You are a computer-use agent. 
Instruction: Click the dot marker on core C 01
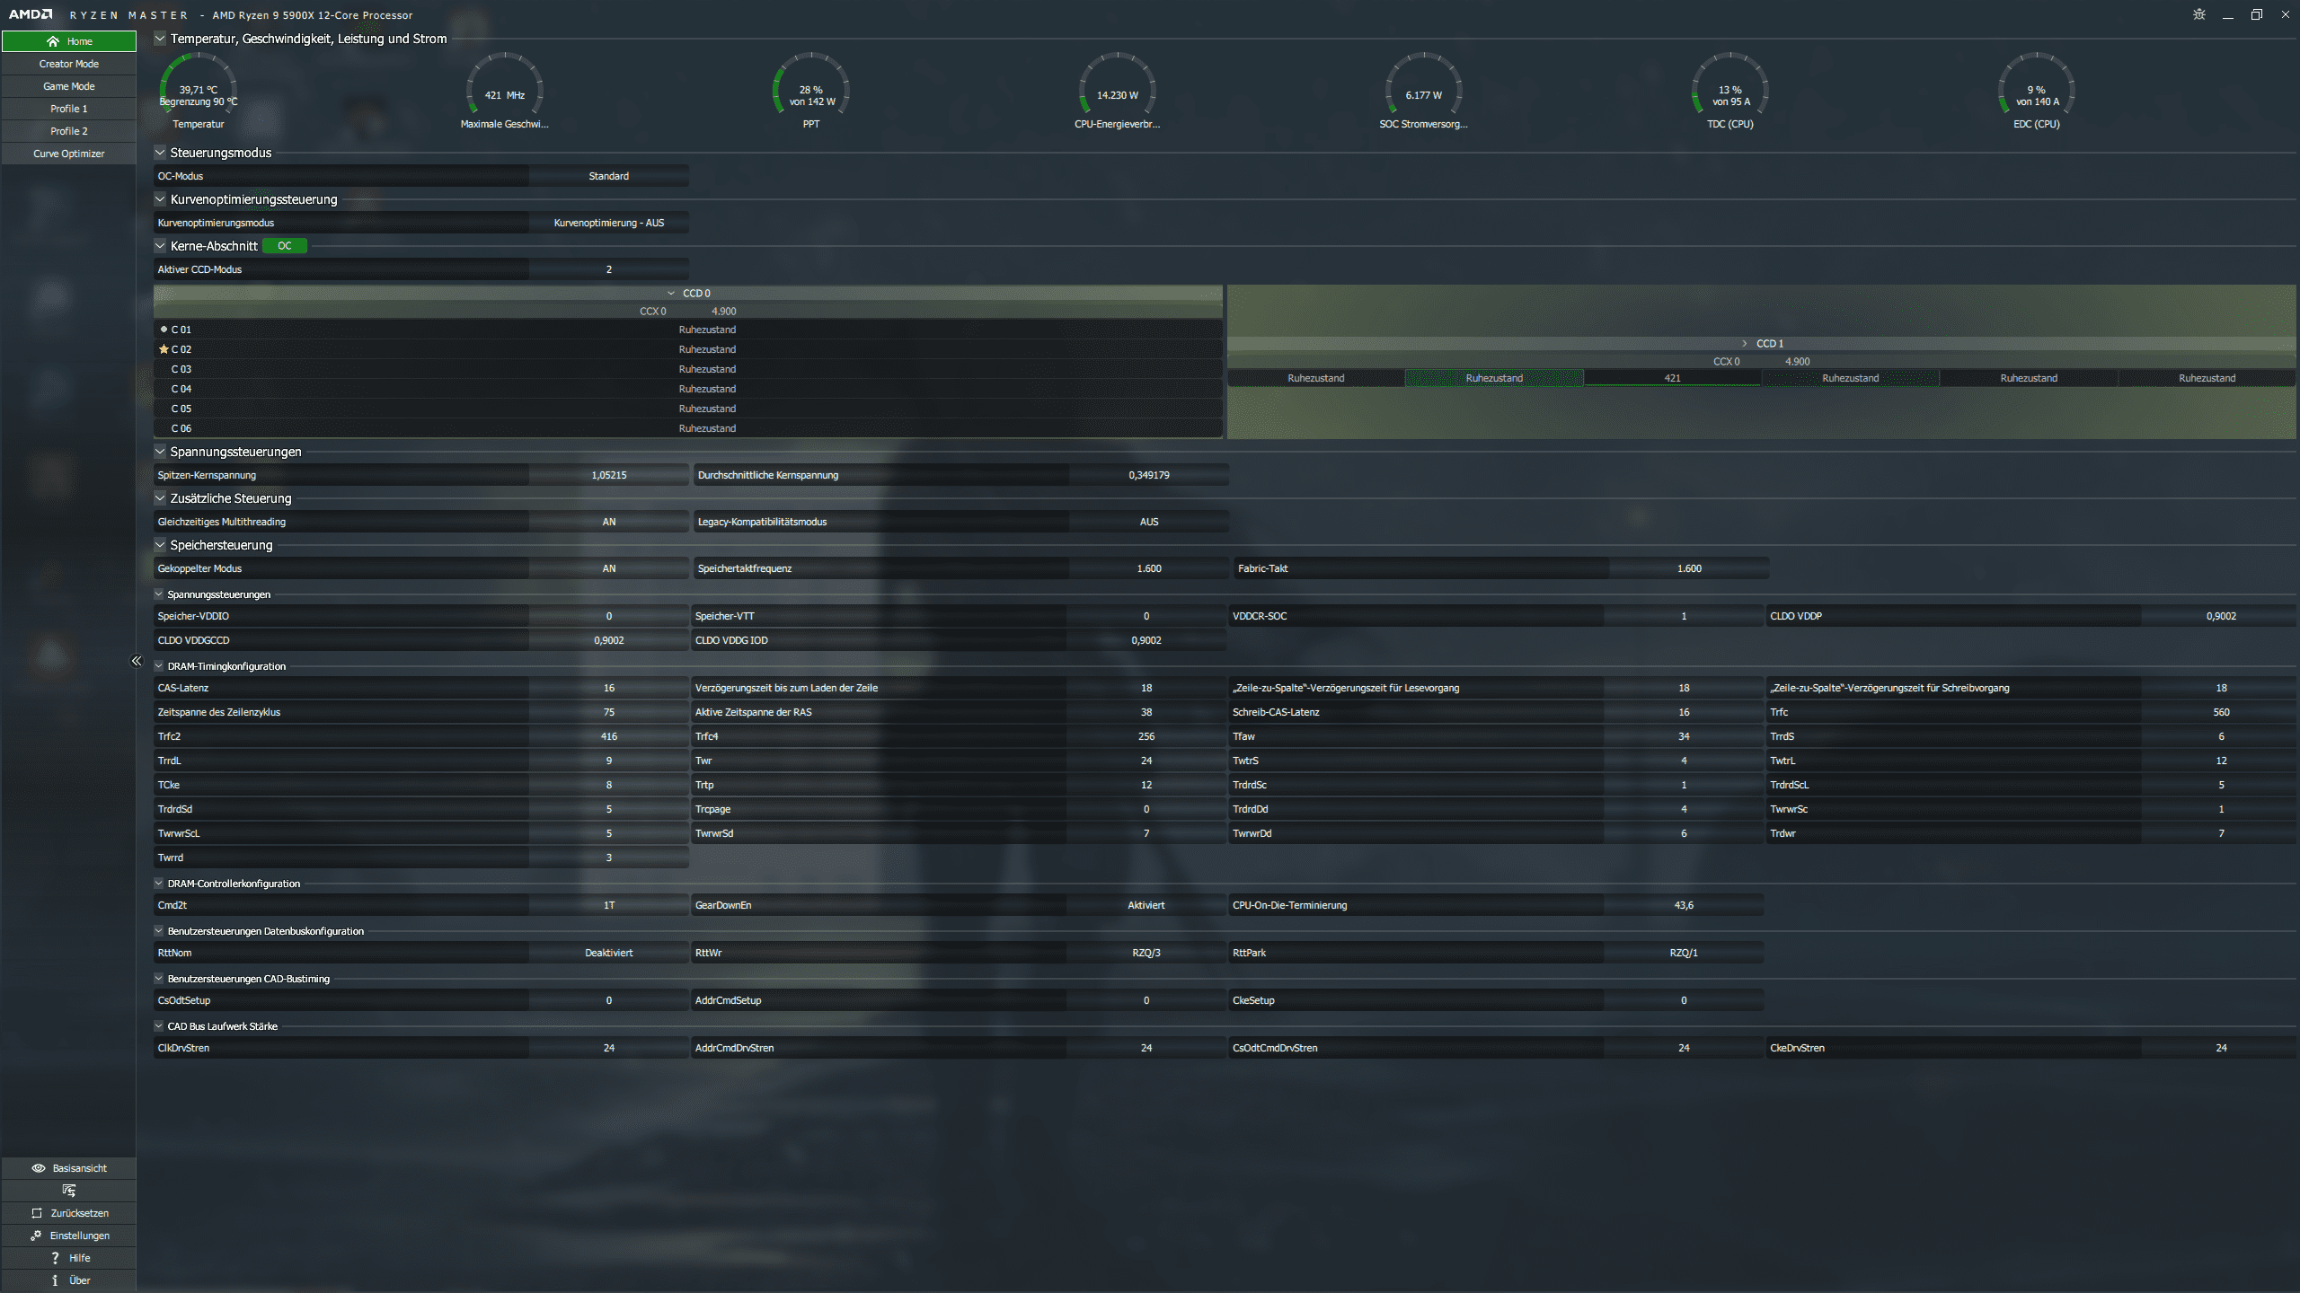click(x=164, y=330)
